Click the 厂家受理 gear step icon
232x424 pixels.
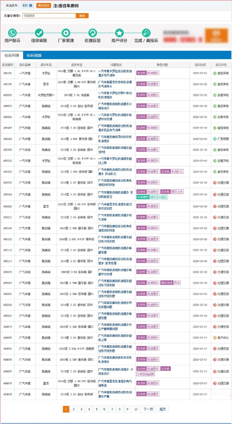click(66, 33)
